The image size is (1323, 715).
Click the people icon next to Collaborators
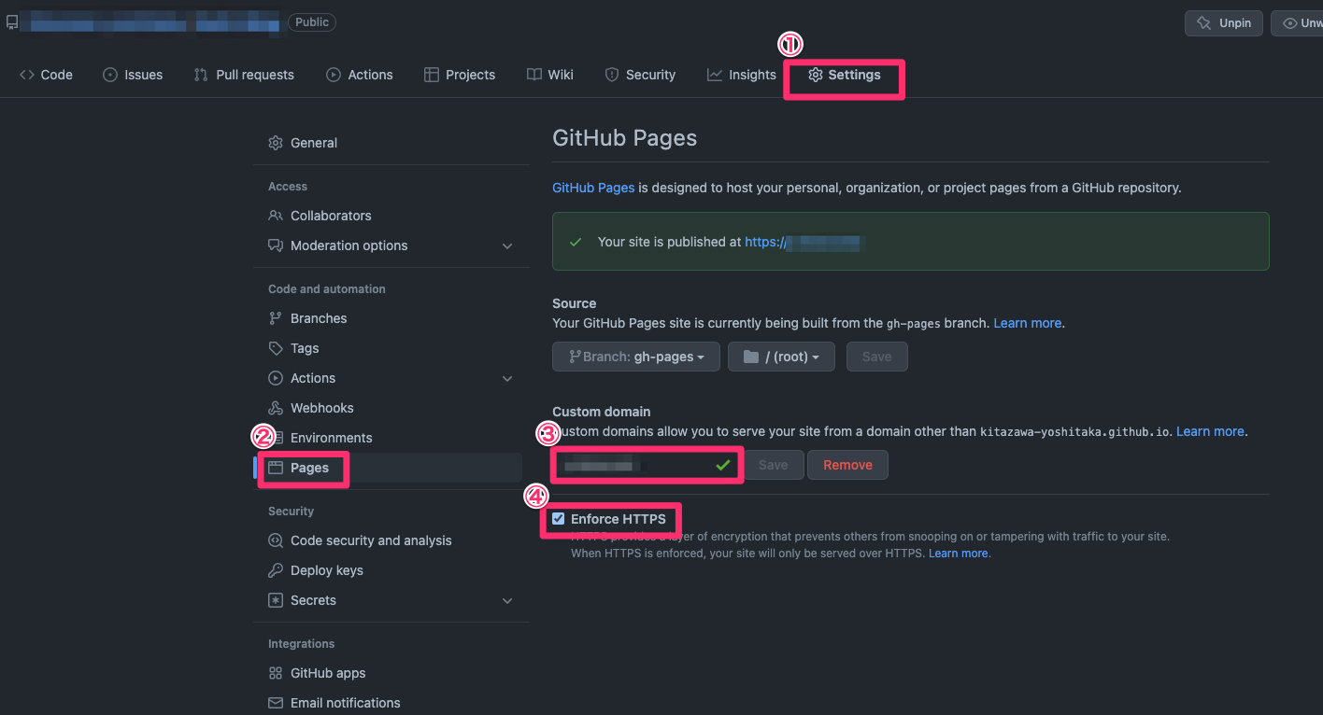pyautogui.click(x=276, y=216)
